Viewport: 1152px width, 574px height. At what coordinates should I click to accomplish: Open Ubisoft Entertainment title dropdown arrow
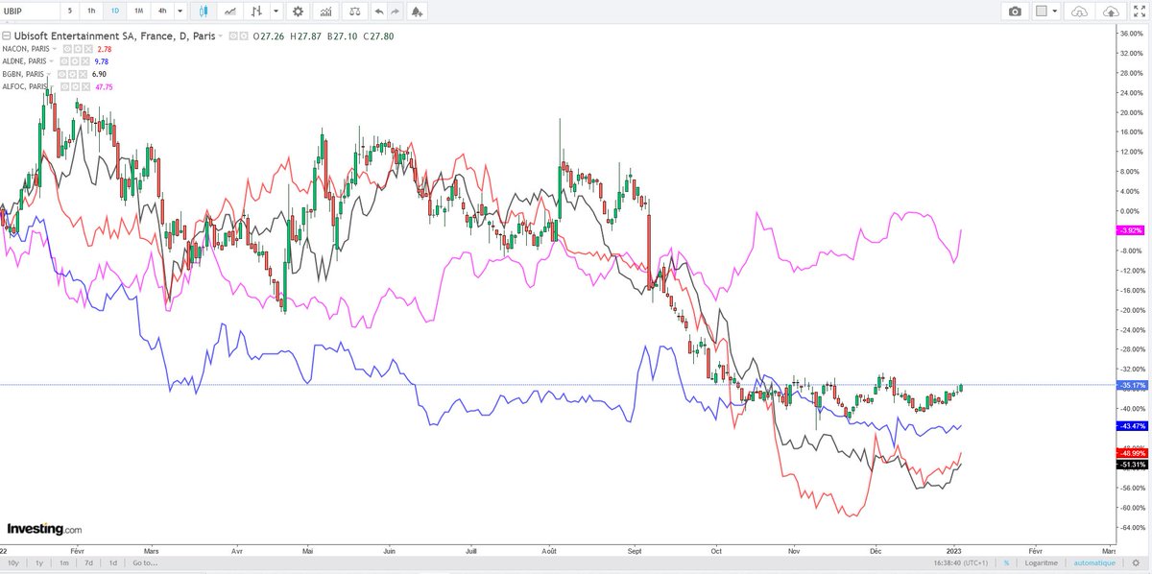pos(220,36)
